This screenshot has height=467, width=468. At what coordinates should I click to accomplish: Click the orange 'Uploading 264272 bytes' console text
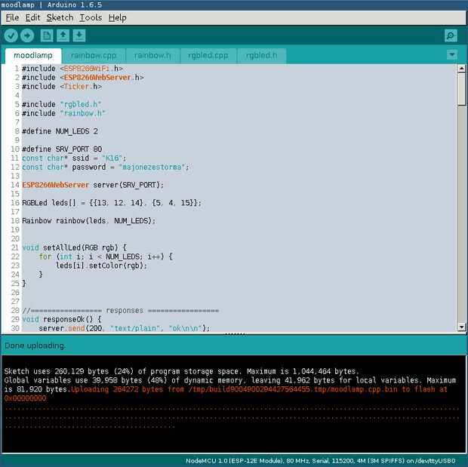(x=259, y=389)
